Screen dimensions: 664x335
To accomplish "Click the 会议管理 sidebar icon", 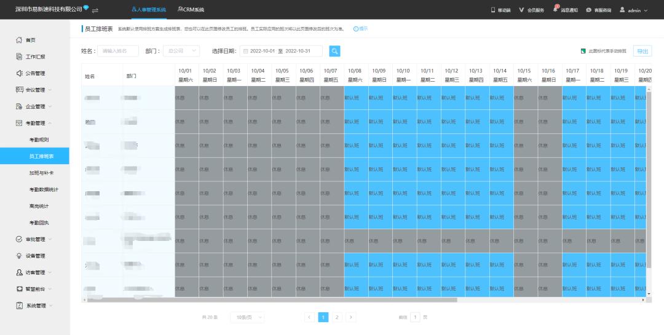I will pos(19,90).
